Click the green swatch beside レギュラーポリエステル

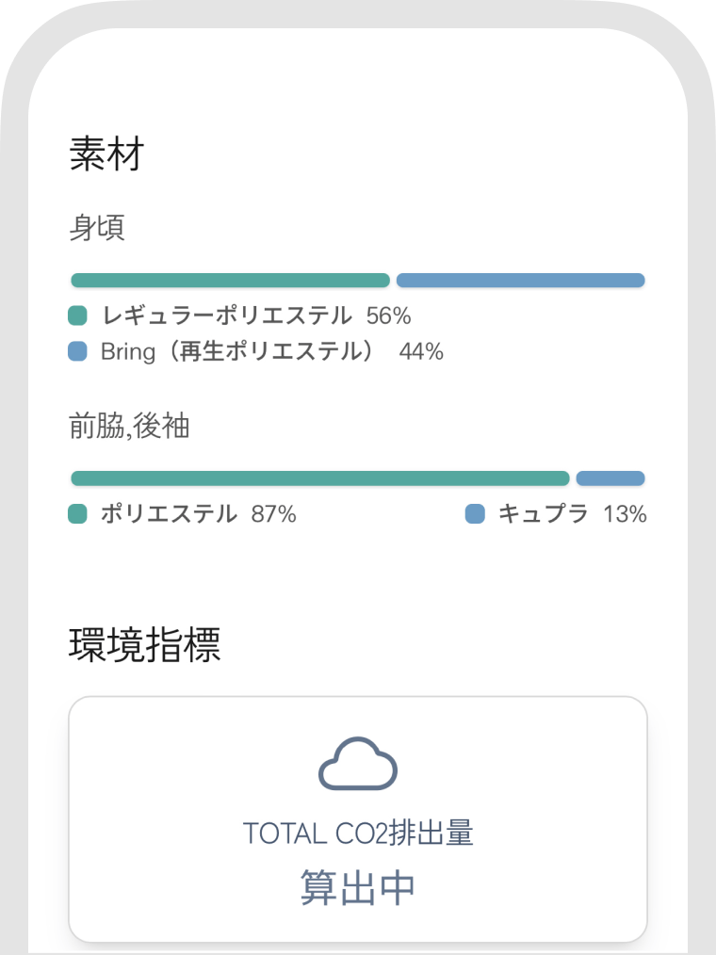[77, 316]
